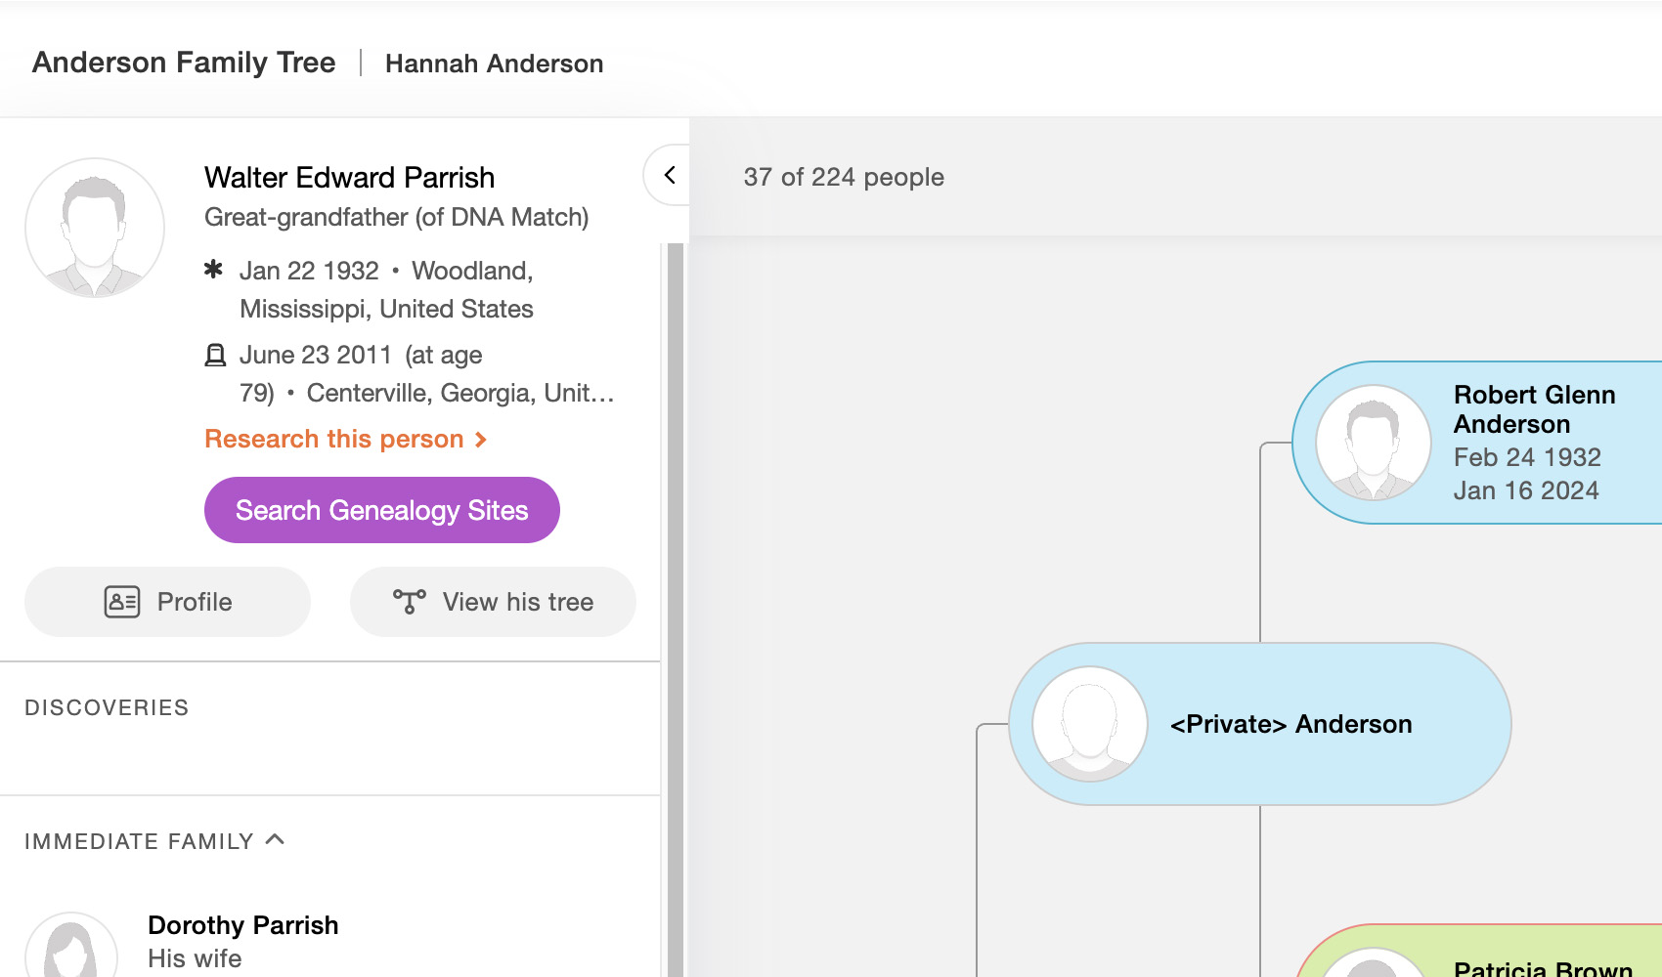Click Walter Edward Parrish's profile avatar
The height and width of the screenshot is (977, 1662).
tap(95, 228)
